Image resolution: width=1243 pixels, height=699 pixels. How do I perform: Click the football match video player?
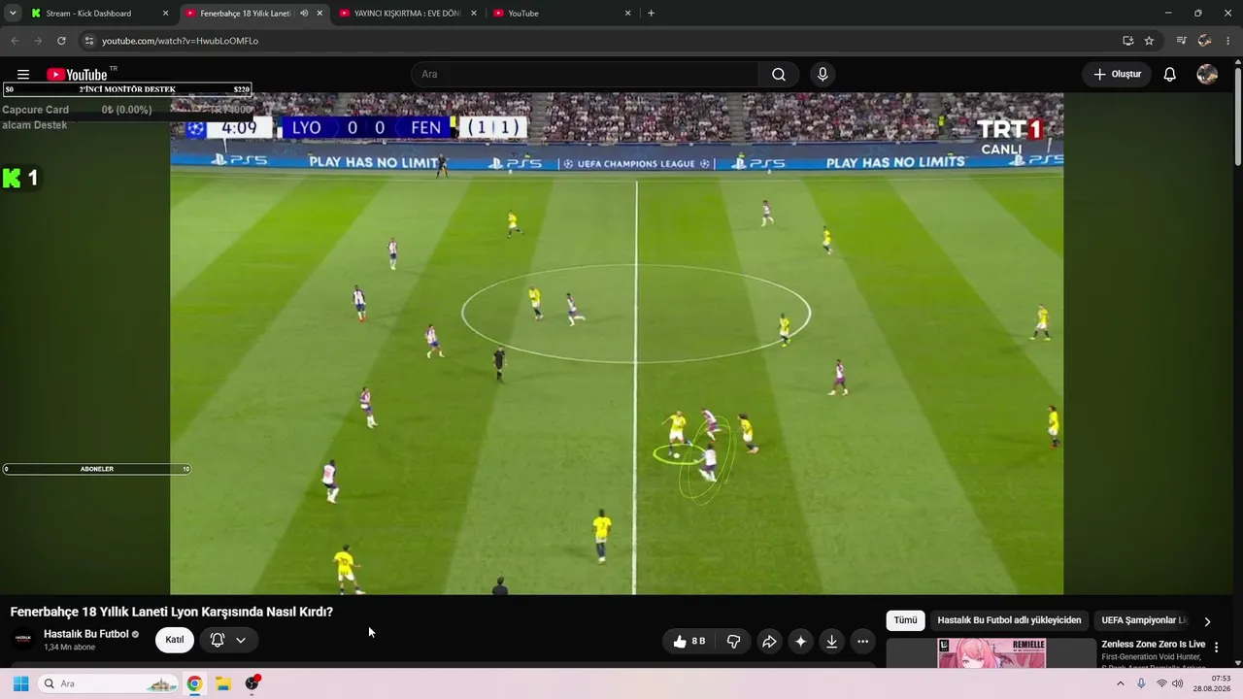[617, 343]
